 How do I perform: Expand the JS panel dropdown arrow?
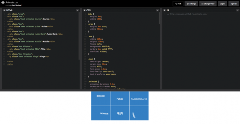tap(238, 10)
